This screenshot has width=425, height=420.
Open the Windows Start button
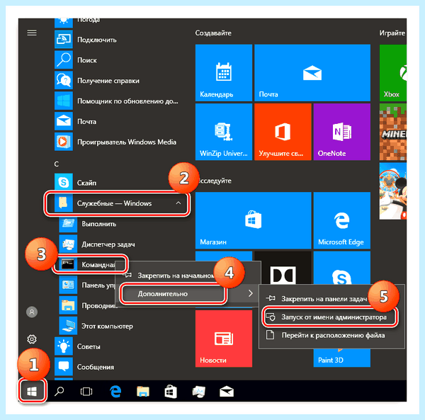pos(32,391)
